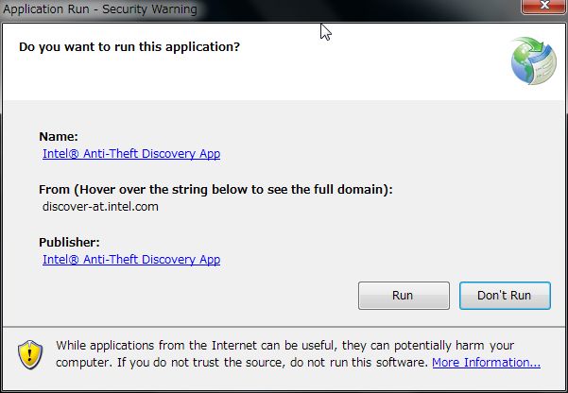
Task: Click the "Name:" field label
Action: point(59,136)
